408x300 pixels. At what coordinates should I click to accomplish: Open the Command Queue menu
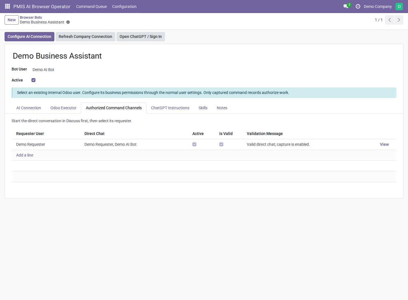[x=92, y=7]
